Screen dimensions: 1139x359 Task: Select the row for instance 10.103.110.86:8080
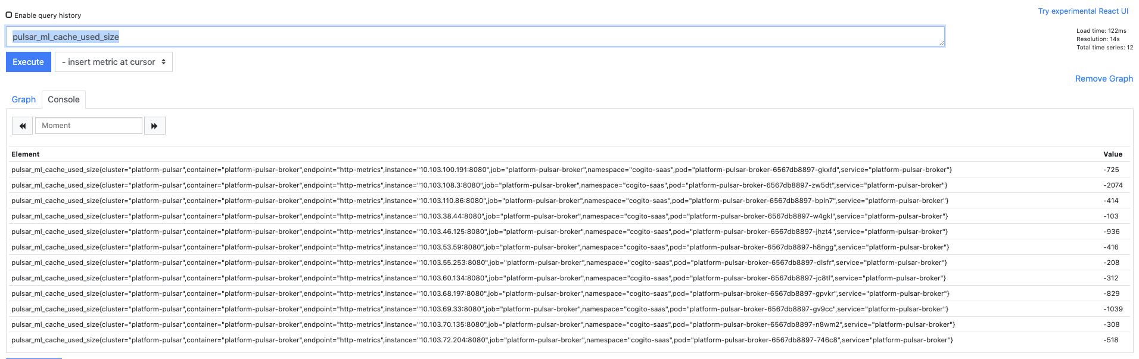(569, 201)
